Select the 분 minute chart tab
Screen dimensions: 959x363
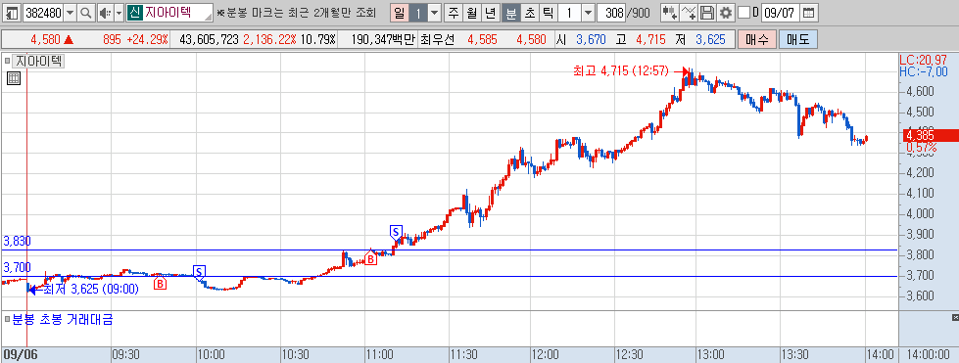tap(510, 12)
